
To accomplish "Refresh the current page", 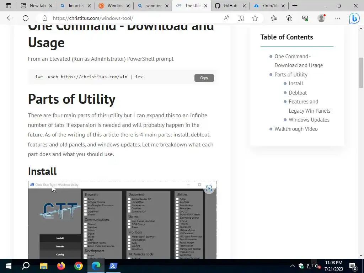I will 26,18.
